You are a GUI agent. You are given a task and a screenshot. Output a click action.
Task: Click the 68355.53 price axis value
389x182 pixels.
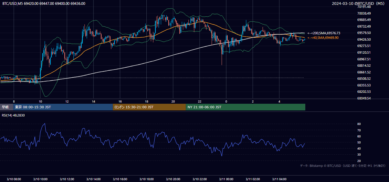[364, 85]
